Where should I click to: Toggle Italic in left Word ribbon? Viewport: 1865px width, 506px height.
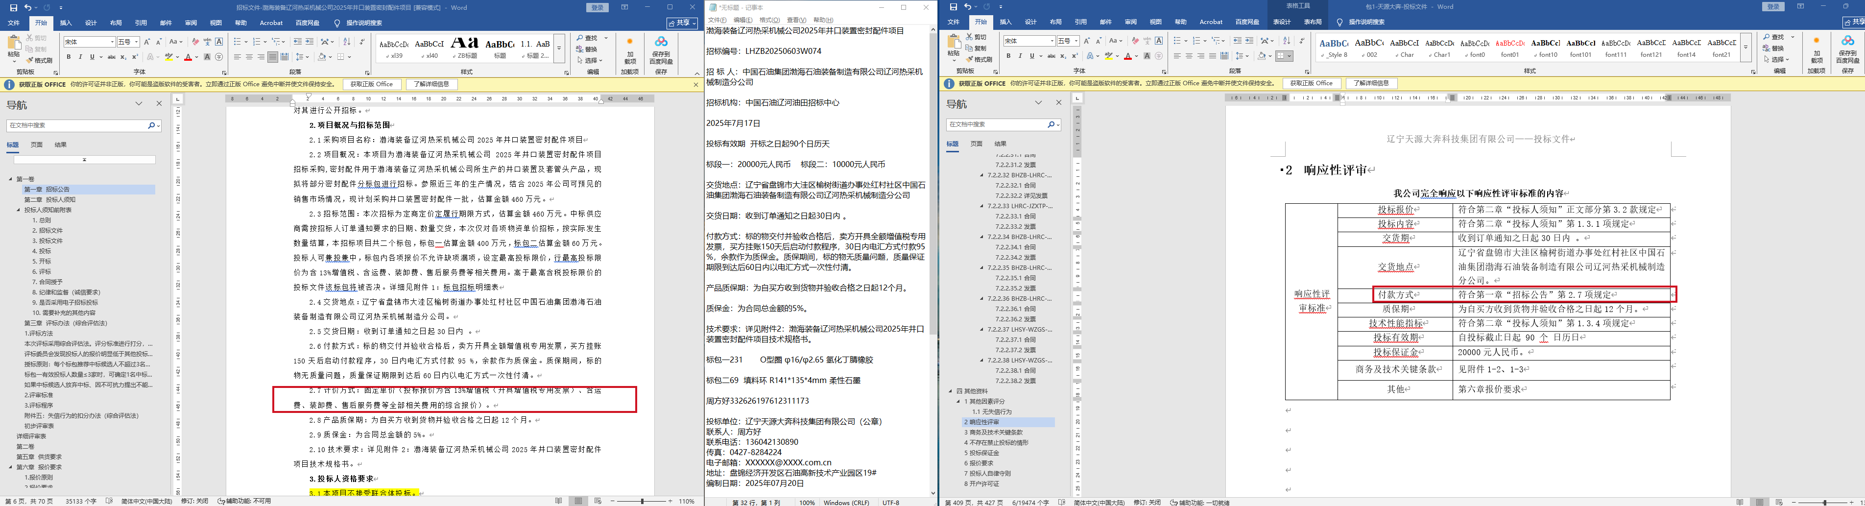point(80,56)
